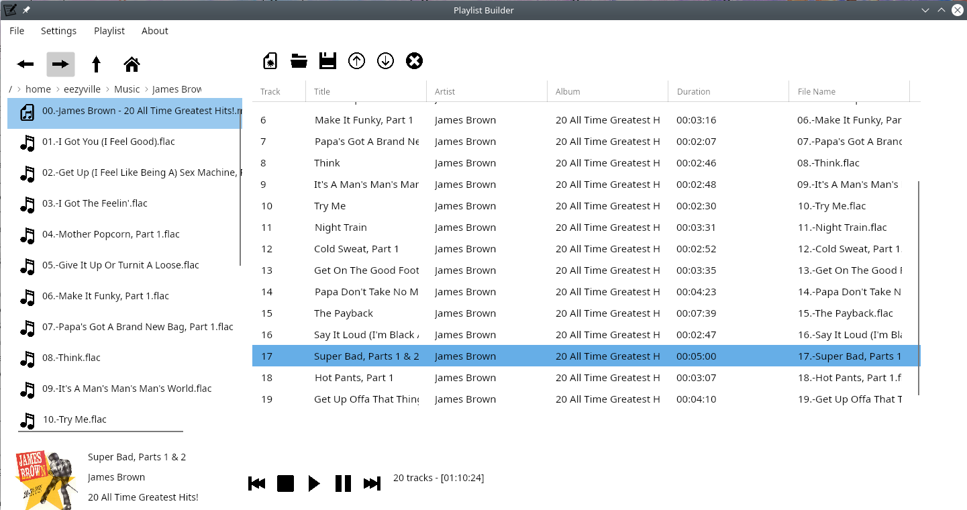This screenshot has height=510, width=967.
Task: Click file name '15.-The Payback.flac' cell
Action: tap(845, 313)
